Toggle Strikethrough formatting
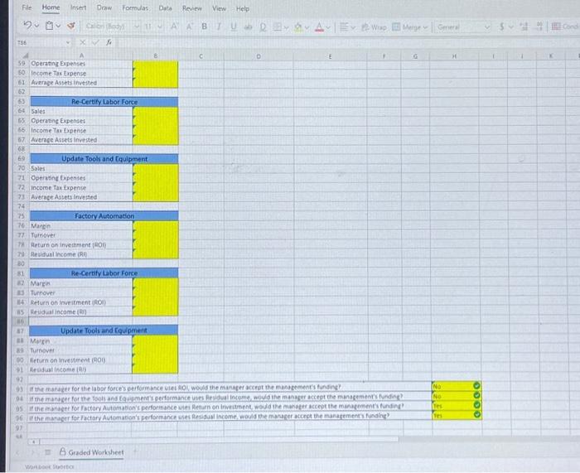 tap(248, 27)
